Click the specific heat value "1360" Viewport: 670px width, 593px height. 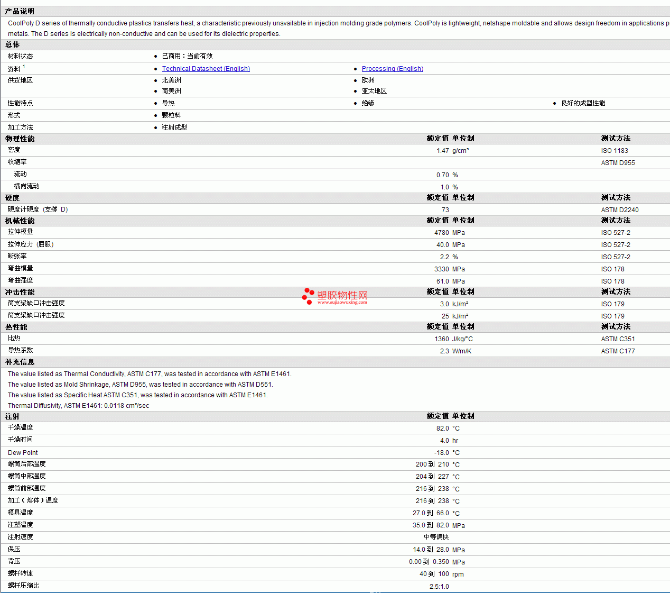[442, 339]
